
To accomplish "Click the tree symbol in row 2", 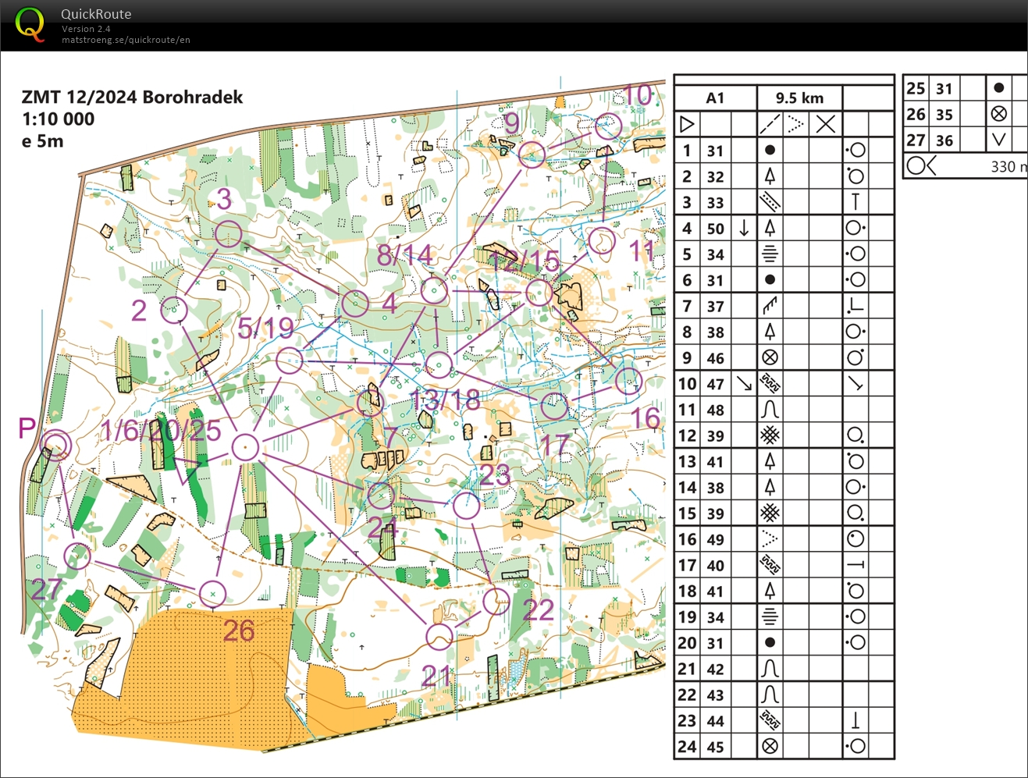I will [x=770, y=176].
